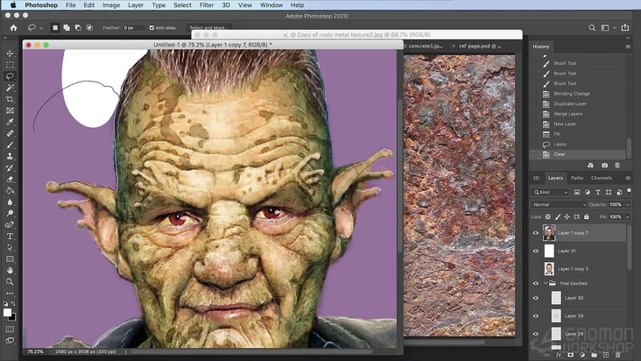This screenshot has height=361, width=641.
Task: Hide the final touches group
Action: (536, 283)
